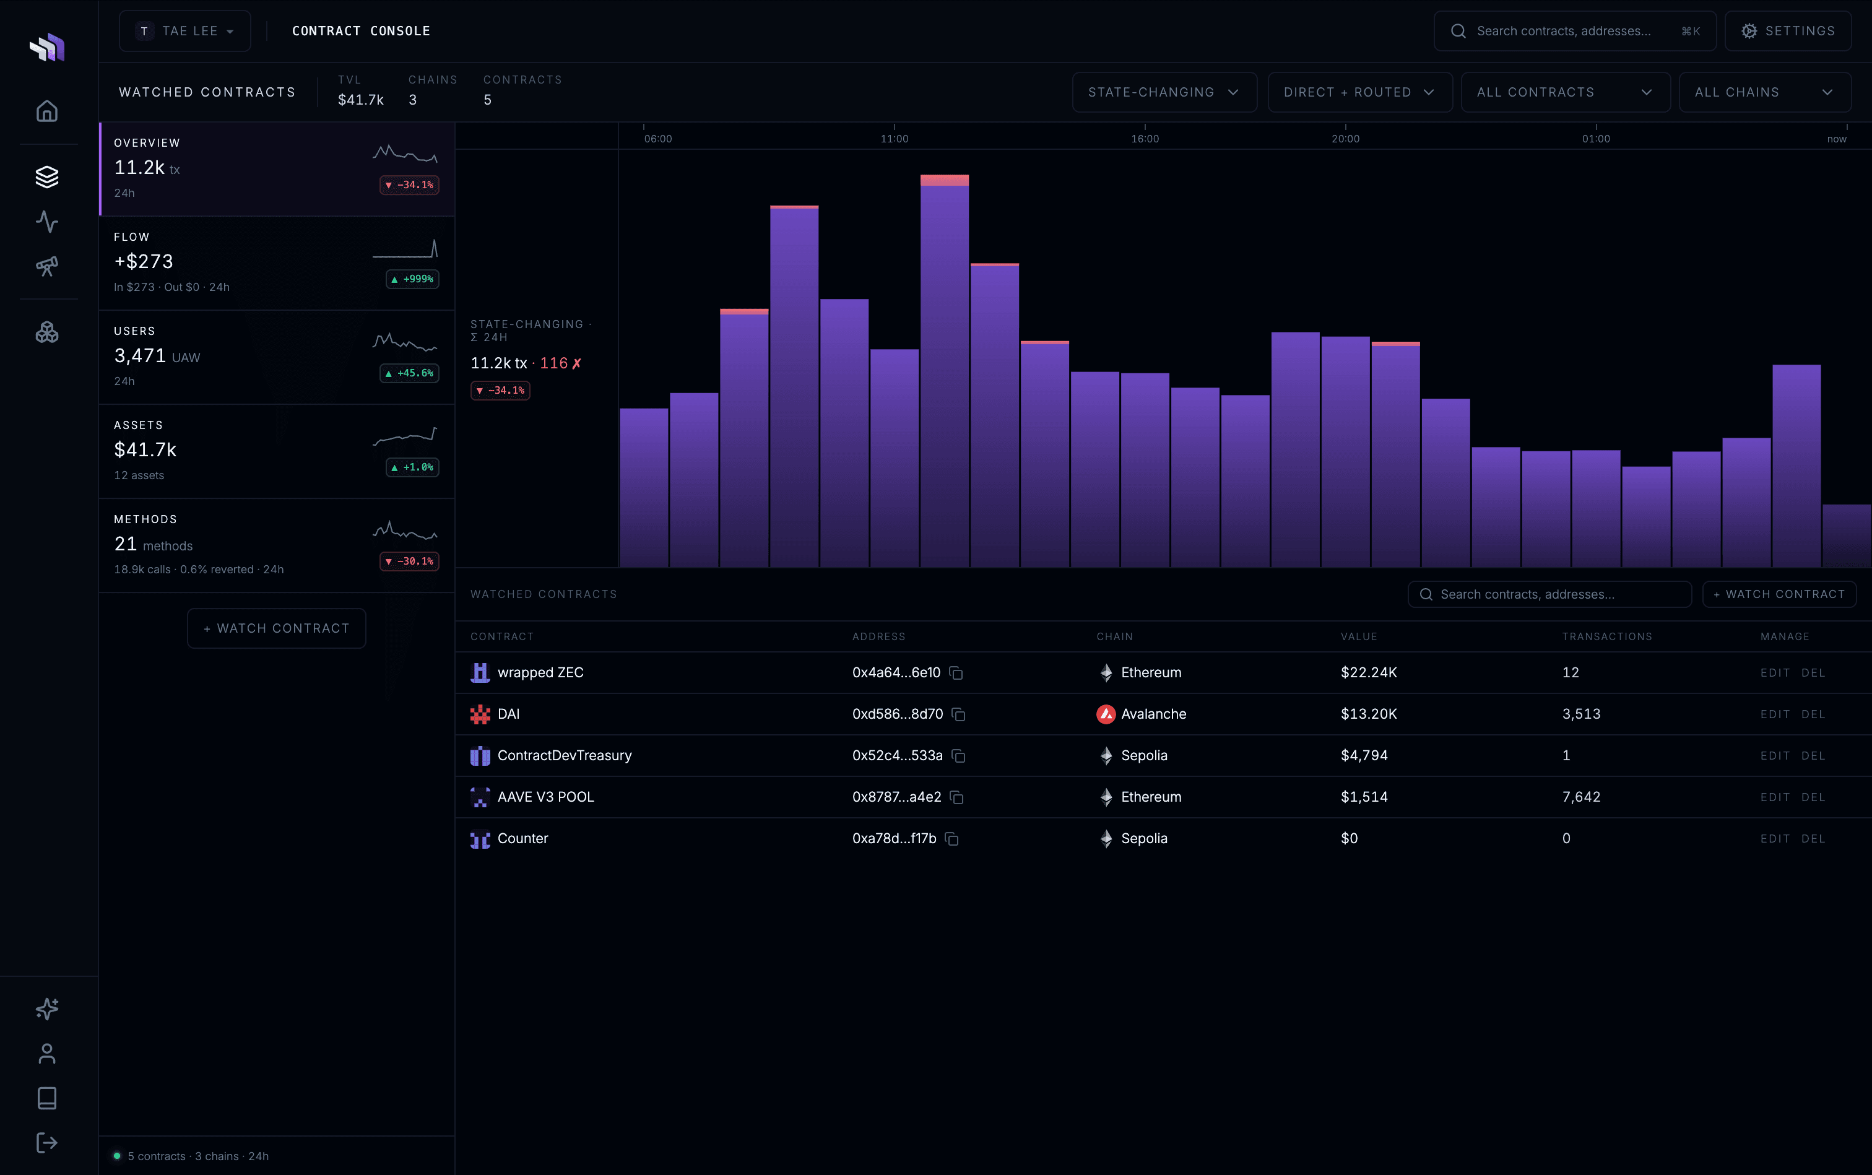1872x1175 pixels.
Task: Copy the DAI address 0xd586...8d70
Action: (x=959, y=714)
